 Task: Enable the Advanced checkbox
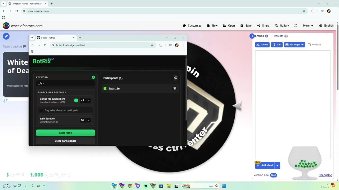tap(309, 45)
